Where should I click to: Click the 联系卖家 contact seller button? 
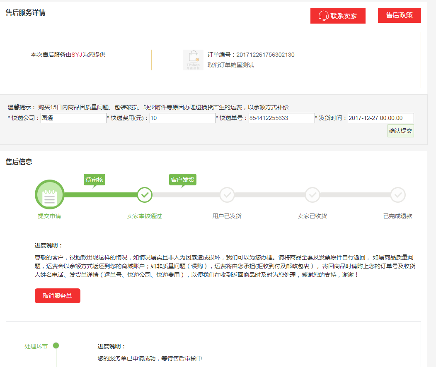tap(338, 16)
